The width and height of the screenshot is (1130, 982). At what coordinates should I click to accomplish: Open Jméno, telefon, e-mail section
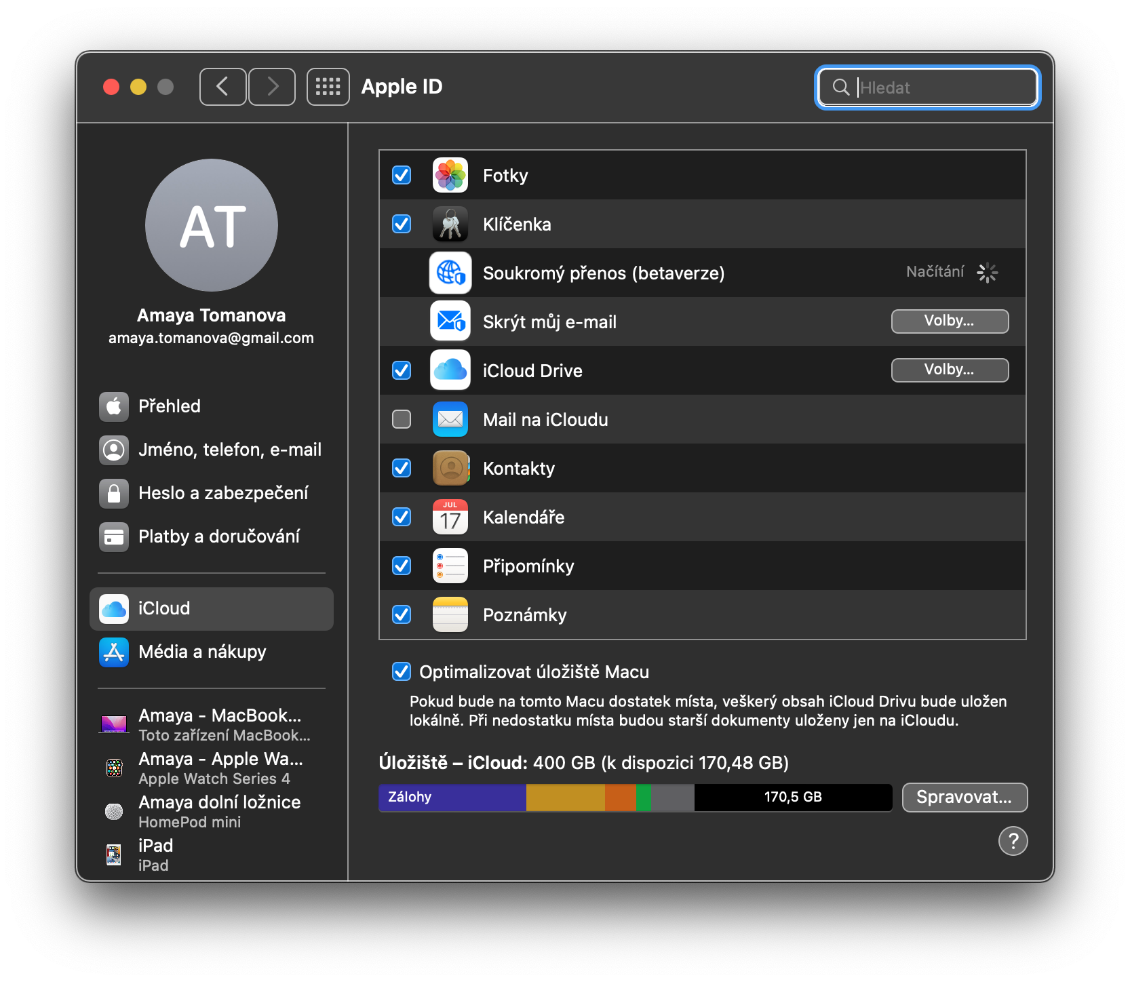click(x=212, y=450)
